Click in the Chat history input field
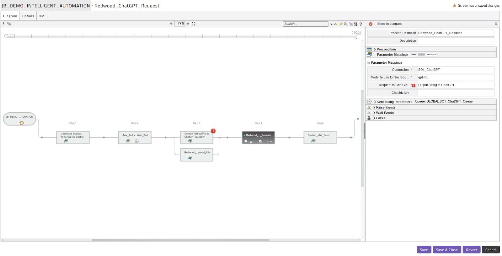The image size is (502, 256). (x=455, y=93)
